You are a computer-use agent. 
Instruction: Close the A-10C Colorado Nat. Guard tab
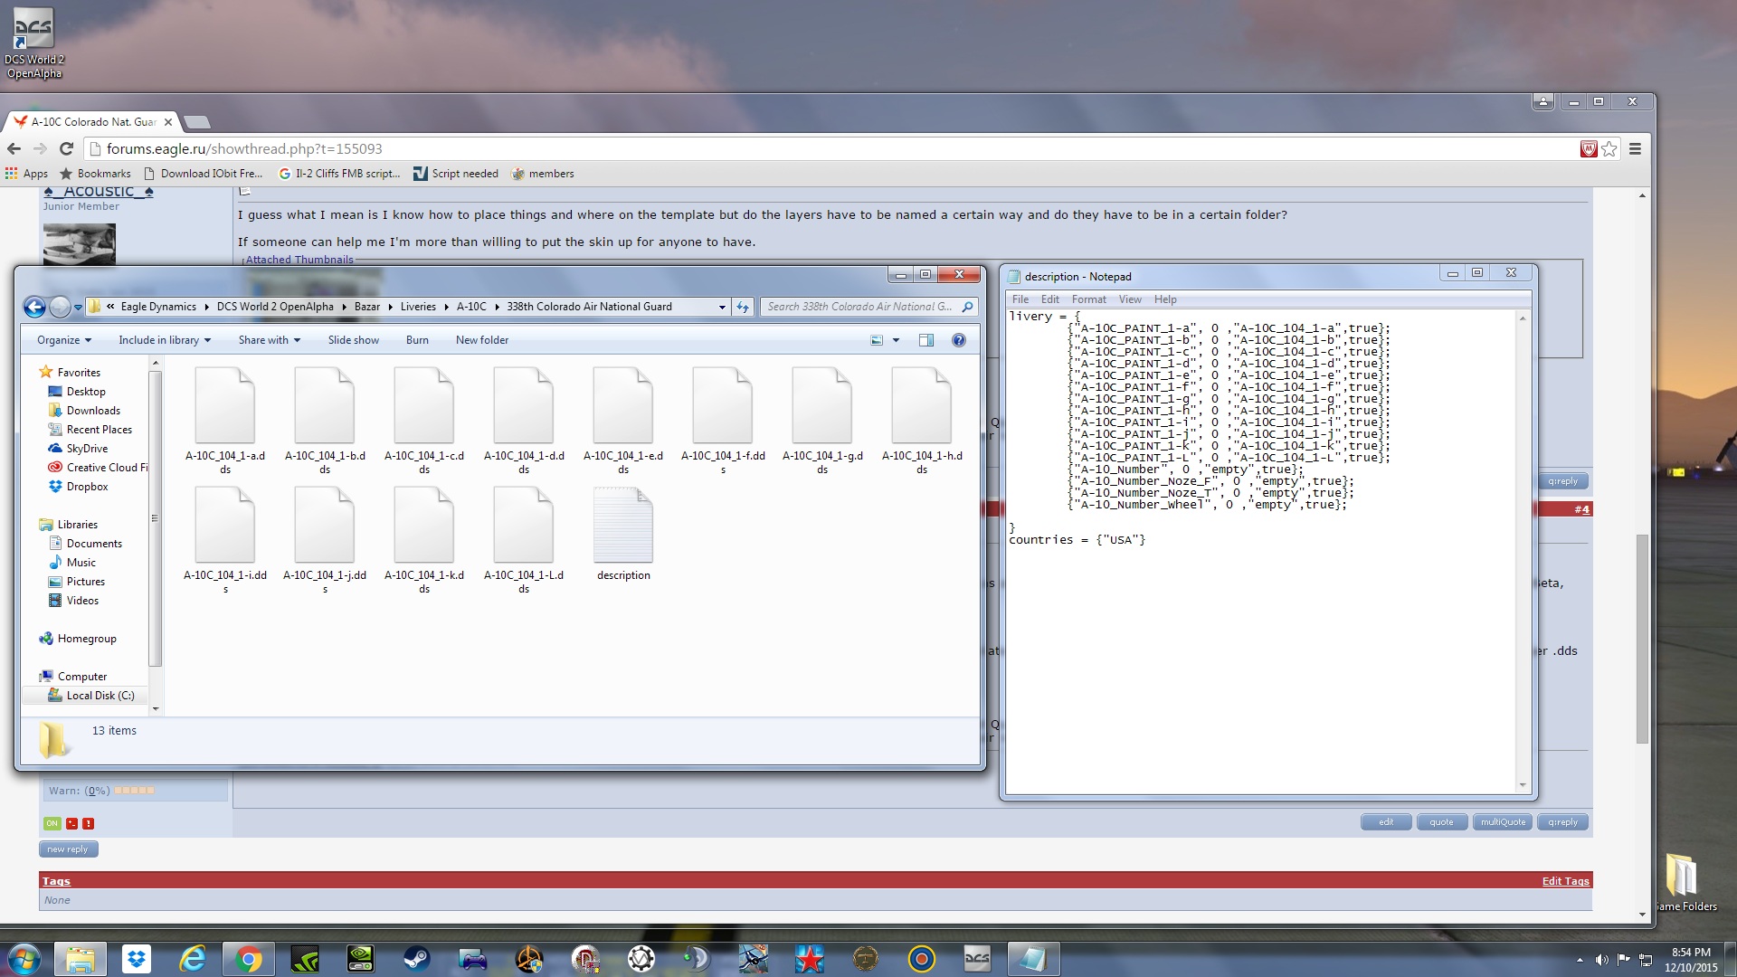pos(167,122)
